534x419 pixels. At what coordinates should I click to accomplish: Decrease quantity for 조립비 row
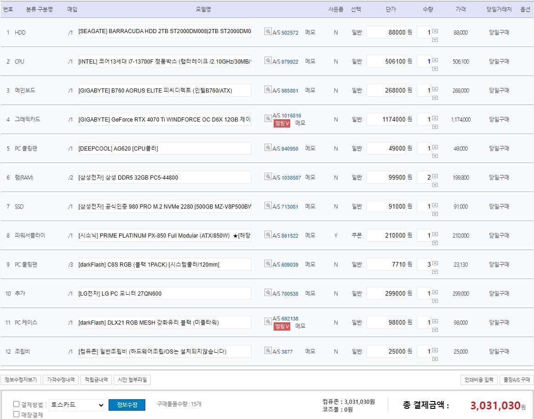pos(435,359)
